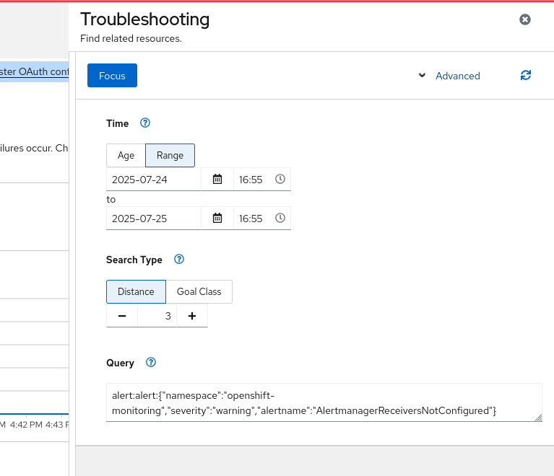Decrease the distance with minus button

tap(122, 316)
